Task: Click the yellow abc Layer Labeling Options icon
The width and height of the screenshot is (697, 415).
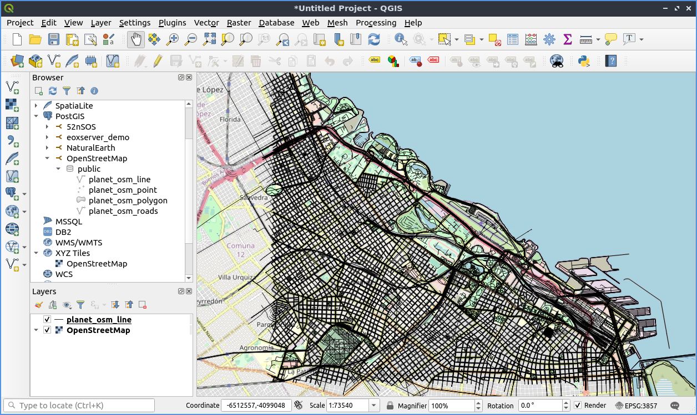Action: (x=375, y=60)
